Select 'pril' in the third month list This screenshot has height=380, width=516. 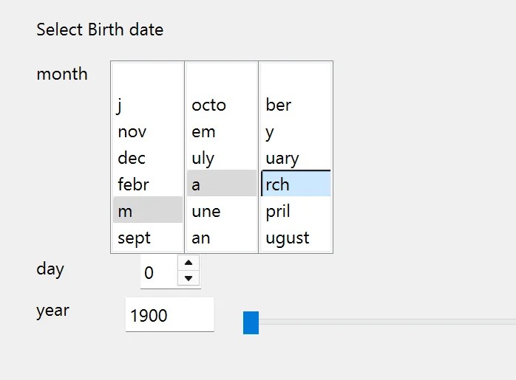295,211
